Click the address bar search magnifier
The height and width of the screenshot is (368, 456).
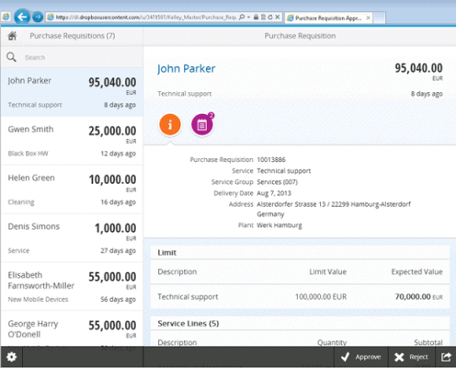coord(242,17)
